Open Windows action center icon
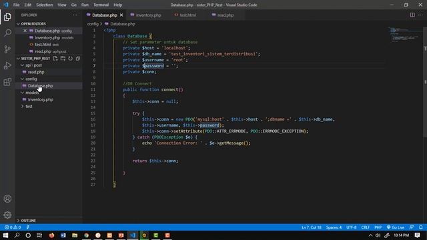 tap(418, 235)
